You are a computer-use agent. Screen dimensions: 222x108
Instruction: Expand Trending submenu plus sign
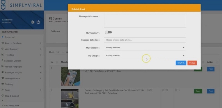[x=41, y=55]
